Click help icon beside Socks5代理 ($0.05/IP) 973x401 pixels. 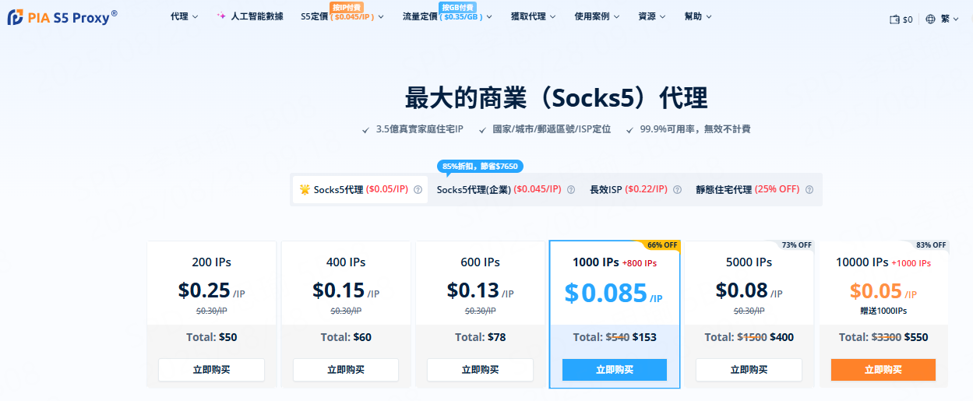(418, 189)
